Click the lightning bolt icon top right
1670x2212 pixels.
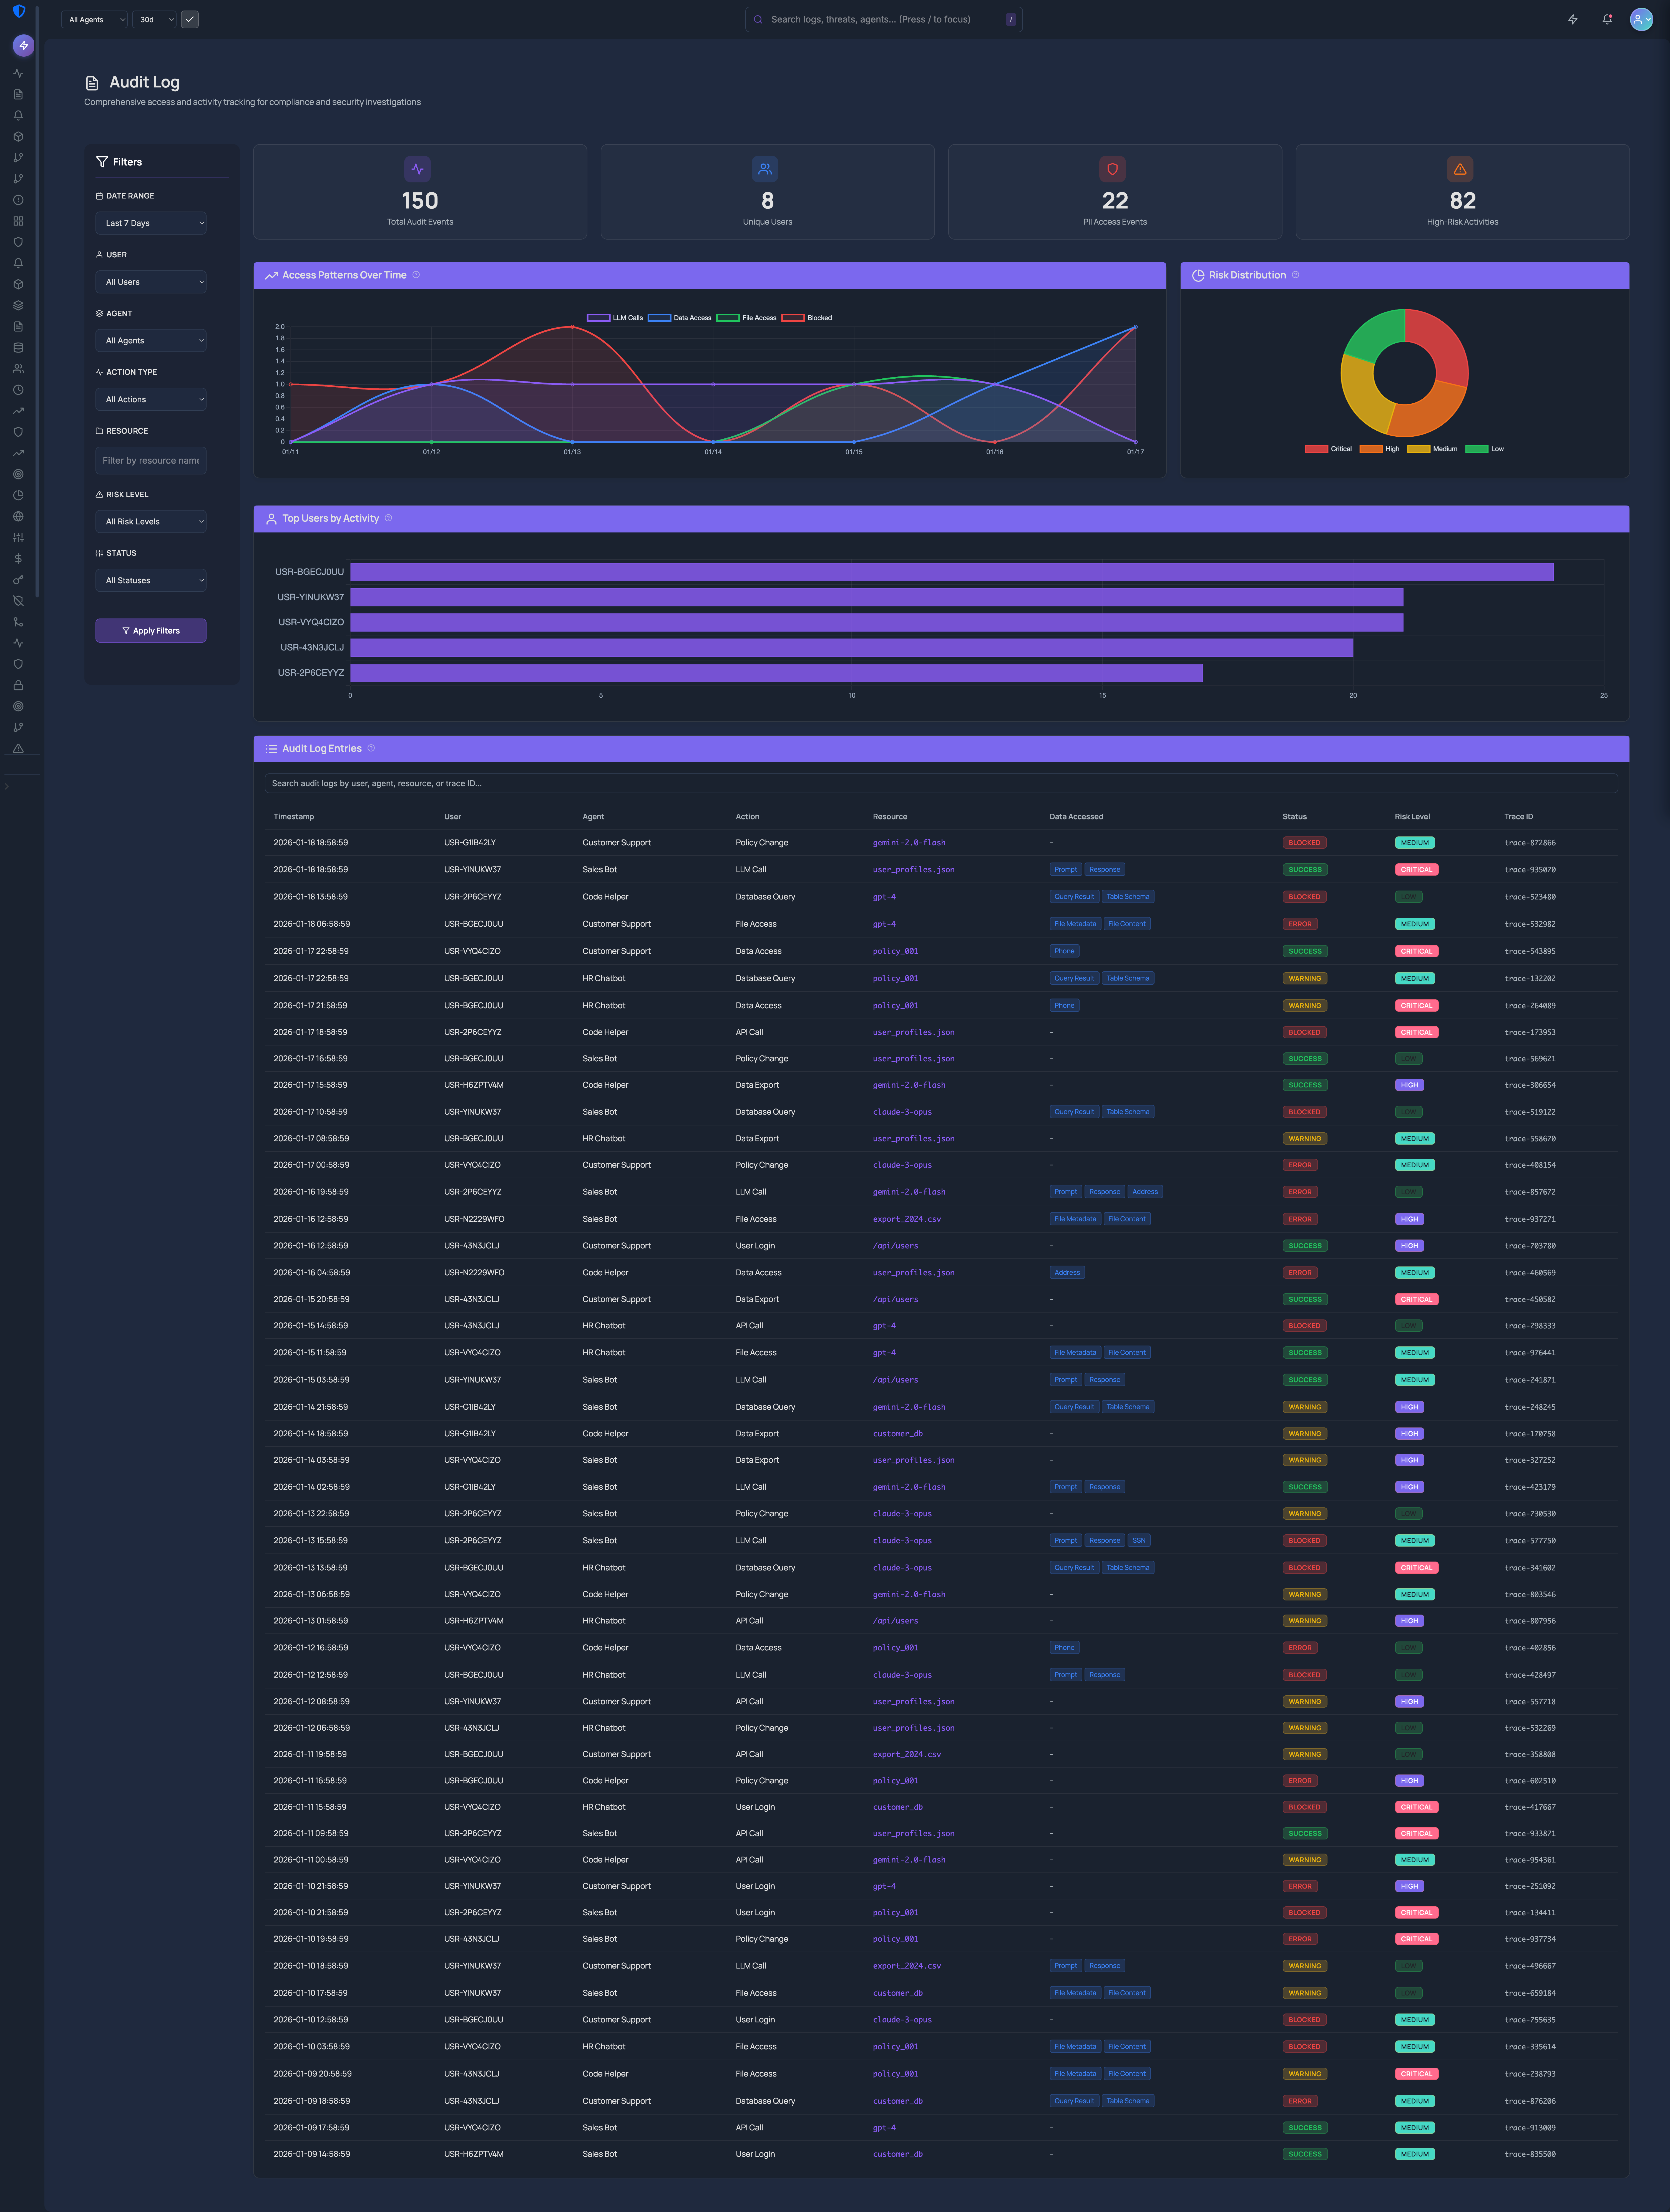click(x=1573, y=19)
